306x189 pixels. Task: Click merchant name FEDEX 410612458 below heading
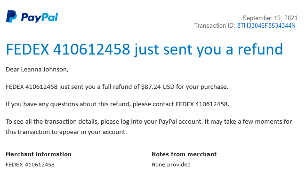pyautogui.click(x=30, y=165)
